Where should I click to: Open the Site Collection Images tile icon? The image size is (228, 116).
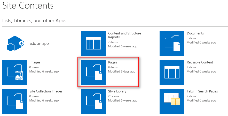[x=15, y=101]
